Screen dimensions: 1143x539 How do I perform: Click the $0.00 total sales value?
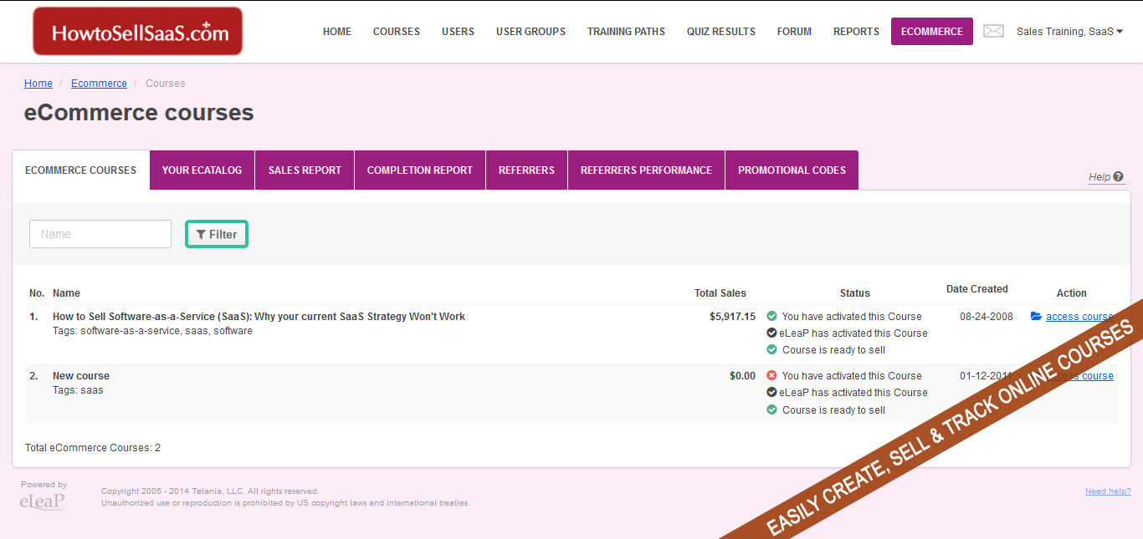(742, 376)
